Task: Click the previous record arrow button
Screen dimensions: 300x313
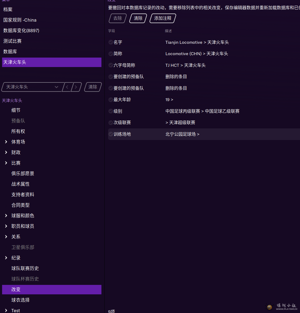Action: (x=67, y=87)
